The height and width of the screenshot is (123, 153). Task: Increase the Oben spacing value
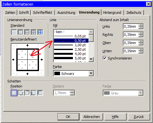141,42
